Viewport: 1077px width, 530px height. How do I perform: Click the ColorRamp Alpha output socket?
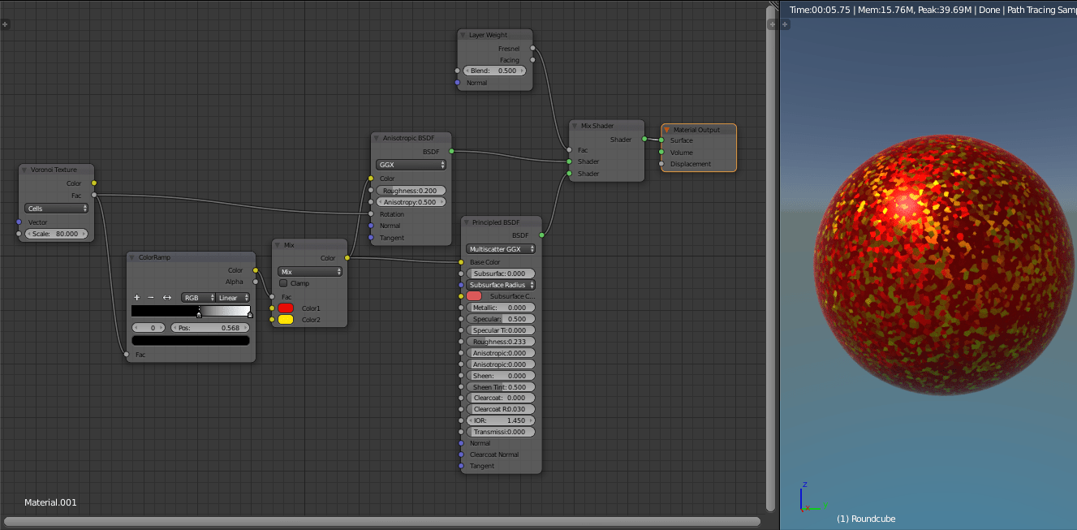click(256, 282)
